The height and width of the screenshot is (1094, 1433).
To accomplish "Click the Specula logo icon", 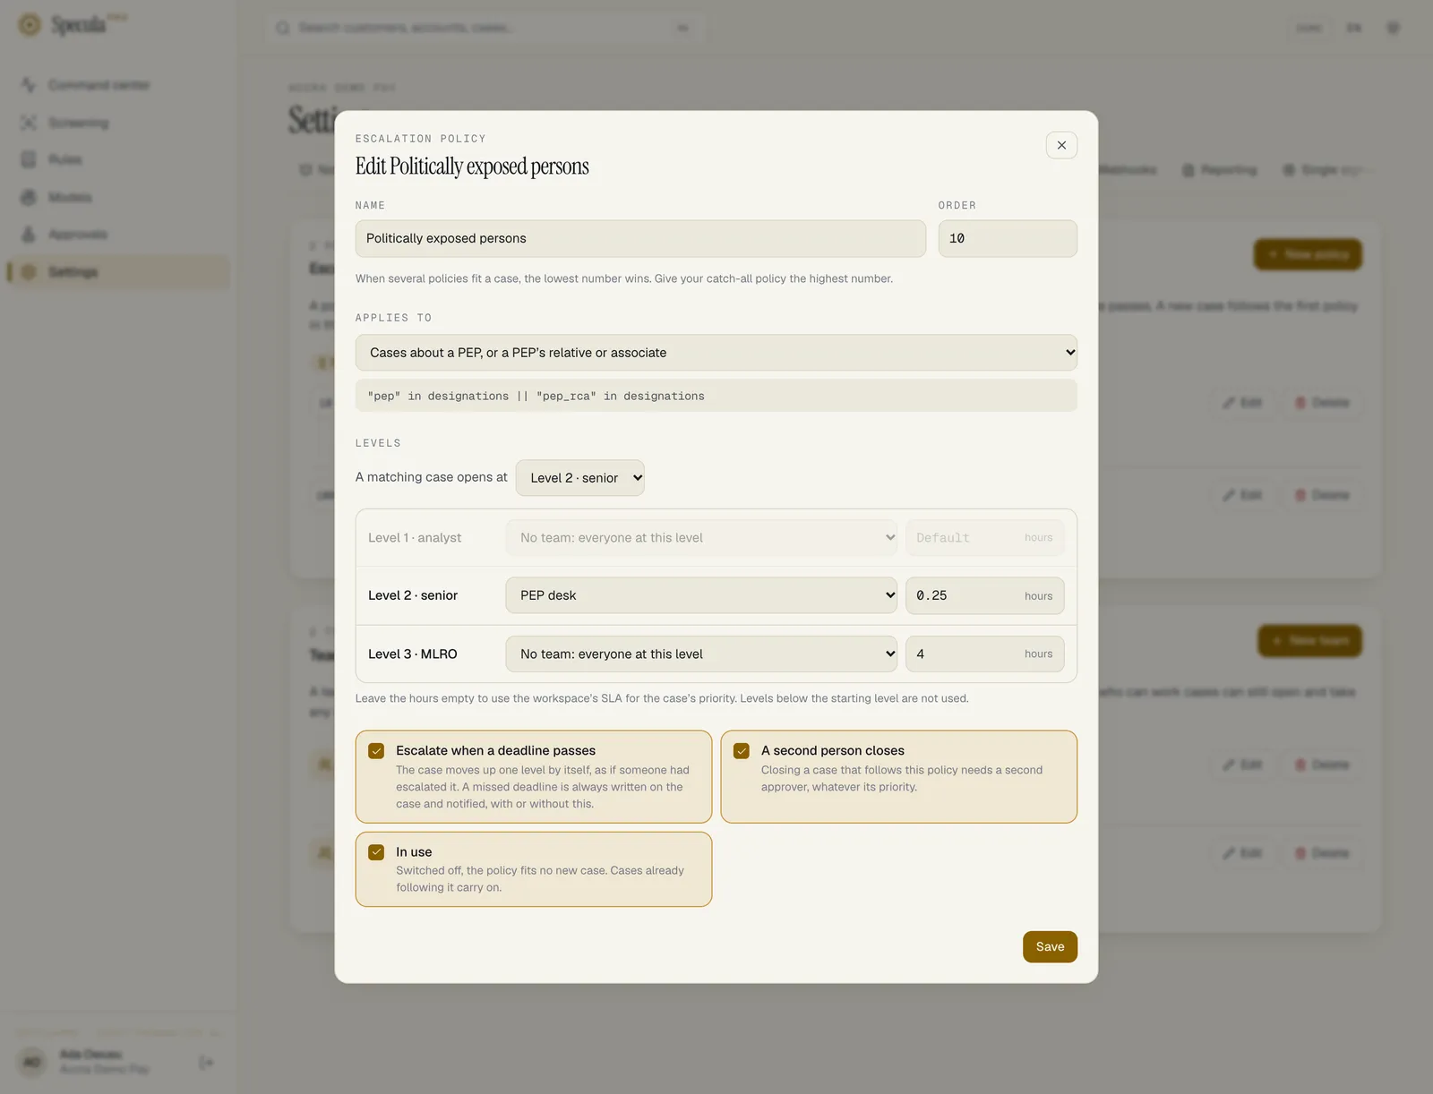I will tap(30, 25).
